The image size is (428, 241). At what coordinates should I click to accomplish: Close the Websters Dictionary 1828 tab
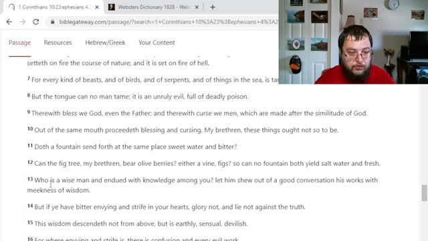point(197,7)
